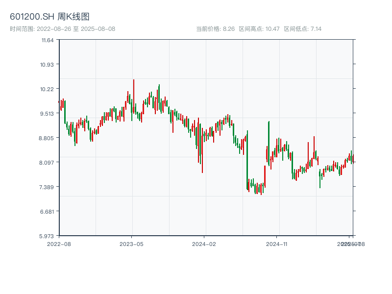The height and width of the screenshot is (294, 392).
Task: Click the 2022-08 x-axis date label
Action: pyautogui.click(x=59, y=244)
